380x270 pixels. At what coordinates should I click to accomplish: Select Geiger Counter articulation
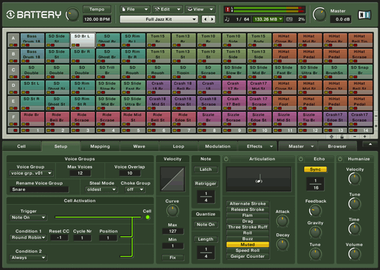pos(248,256)
